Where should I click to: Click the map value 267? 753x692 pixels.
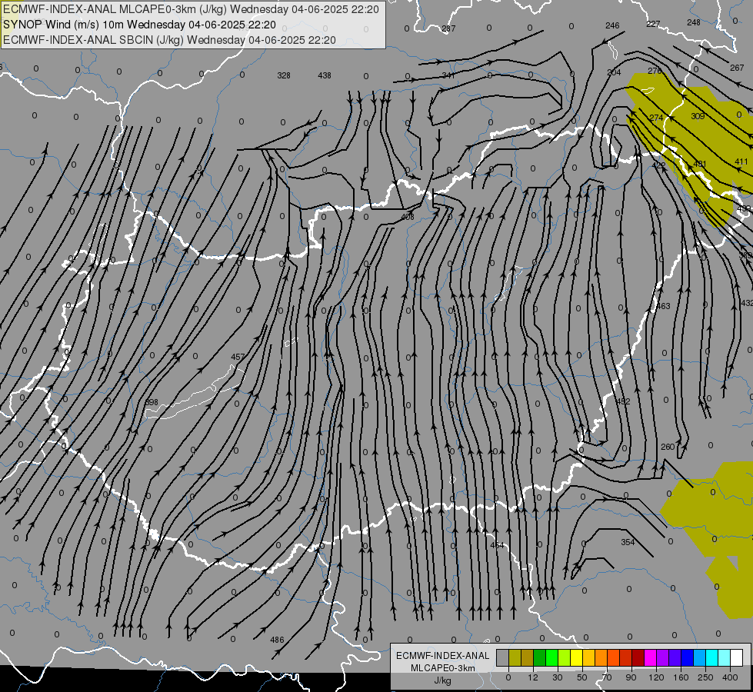(x=737, y=68)
